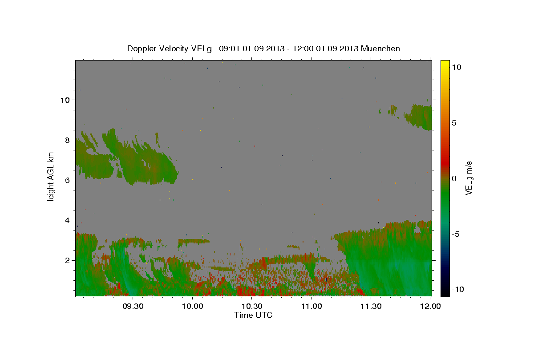
Task: Click the '11:00' time axis label
Action: coord(311,306)
